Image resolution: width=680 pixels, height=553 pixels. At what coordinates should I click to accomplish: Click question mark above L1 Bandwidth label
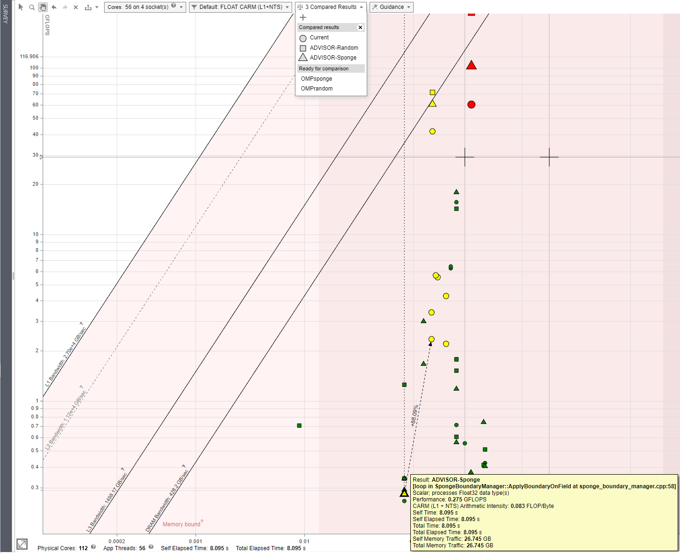point(81,324)
